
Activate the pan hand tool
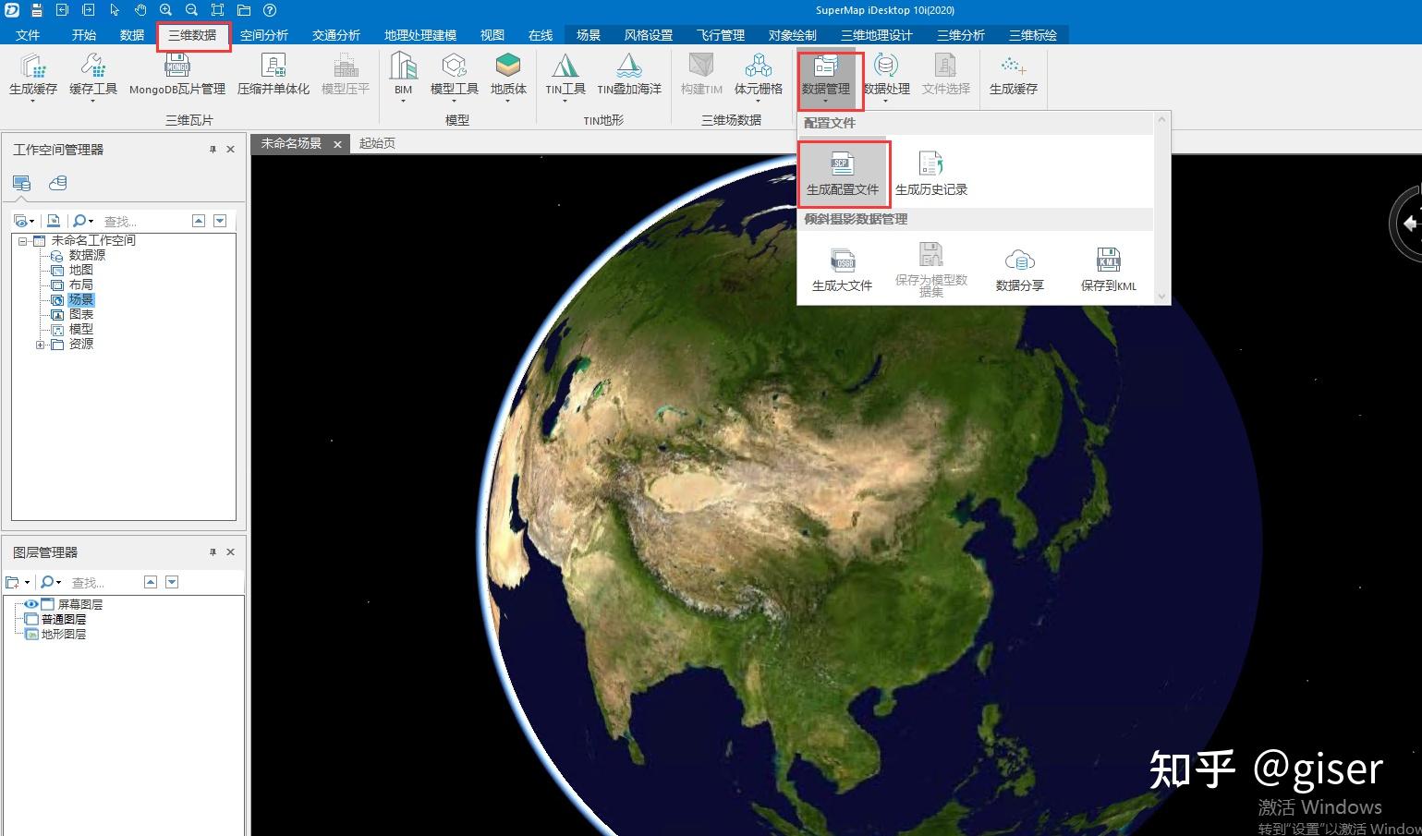coord(140,10)
